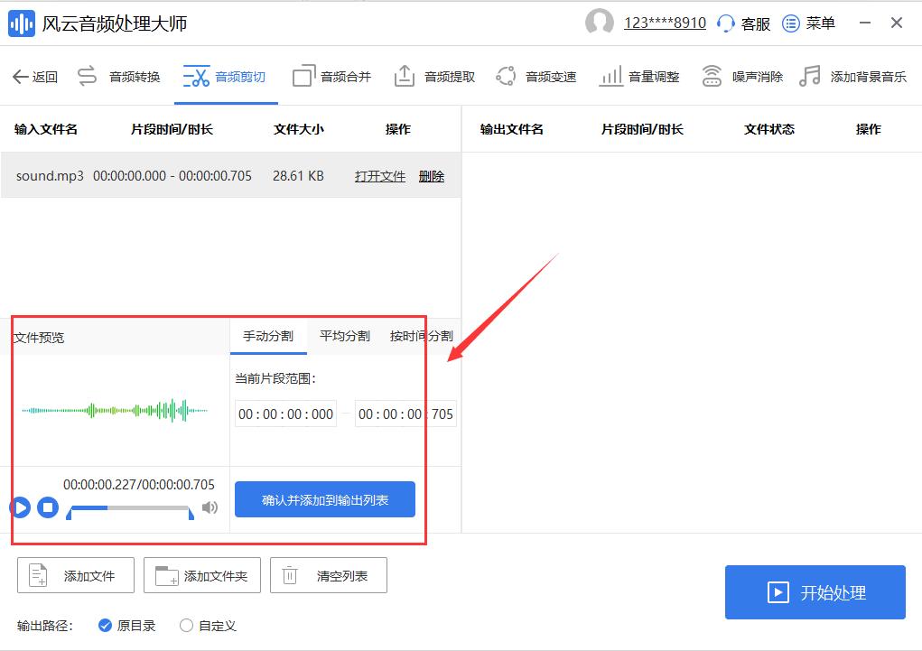Open the 噪声消除 noise removal tool
The image size is (922, 651).
click(x=757, y=76)
